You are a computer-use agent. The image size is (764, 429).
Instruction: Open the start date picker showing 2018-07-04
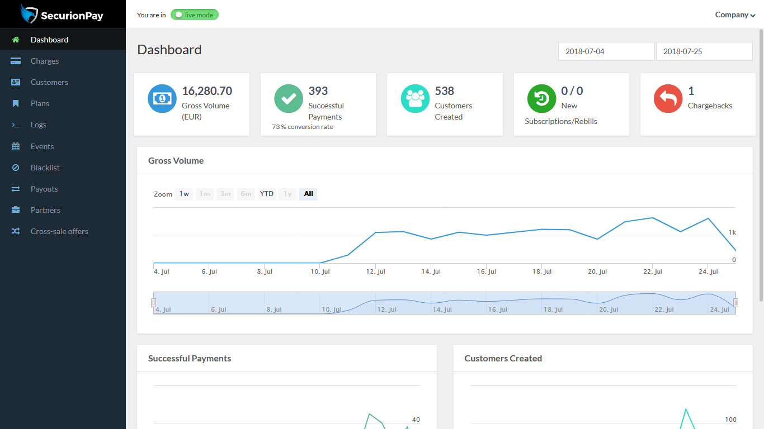[606, 51]
